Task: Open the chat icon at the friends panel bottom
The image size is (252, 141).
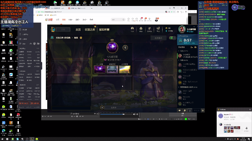Action: [180, 111]
